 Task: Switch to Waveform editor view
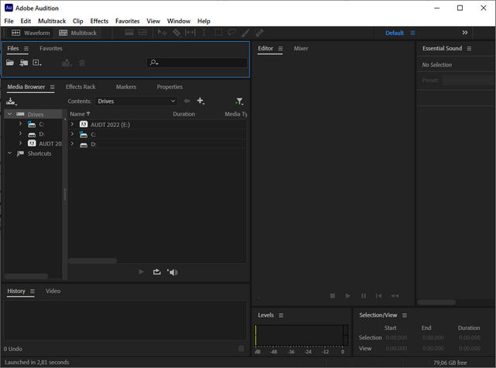[x=29, y=33]
